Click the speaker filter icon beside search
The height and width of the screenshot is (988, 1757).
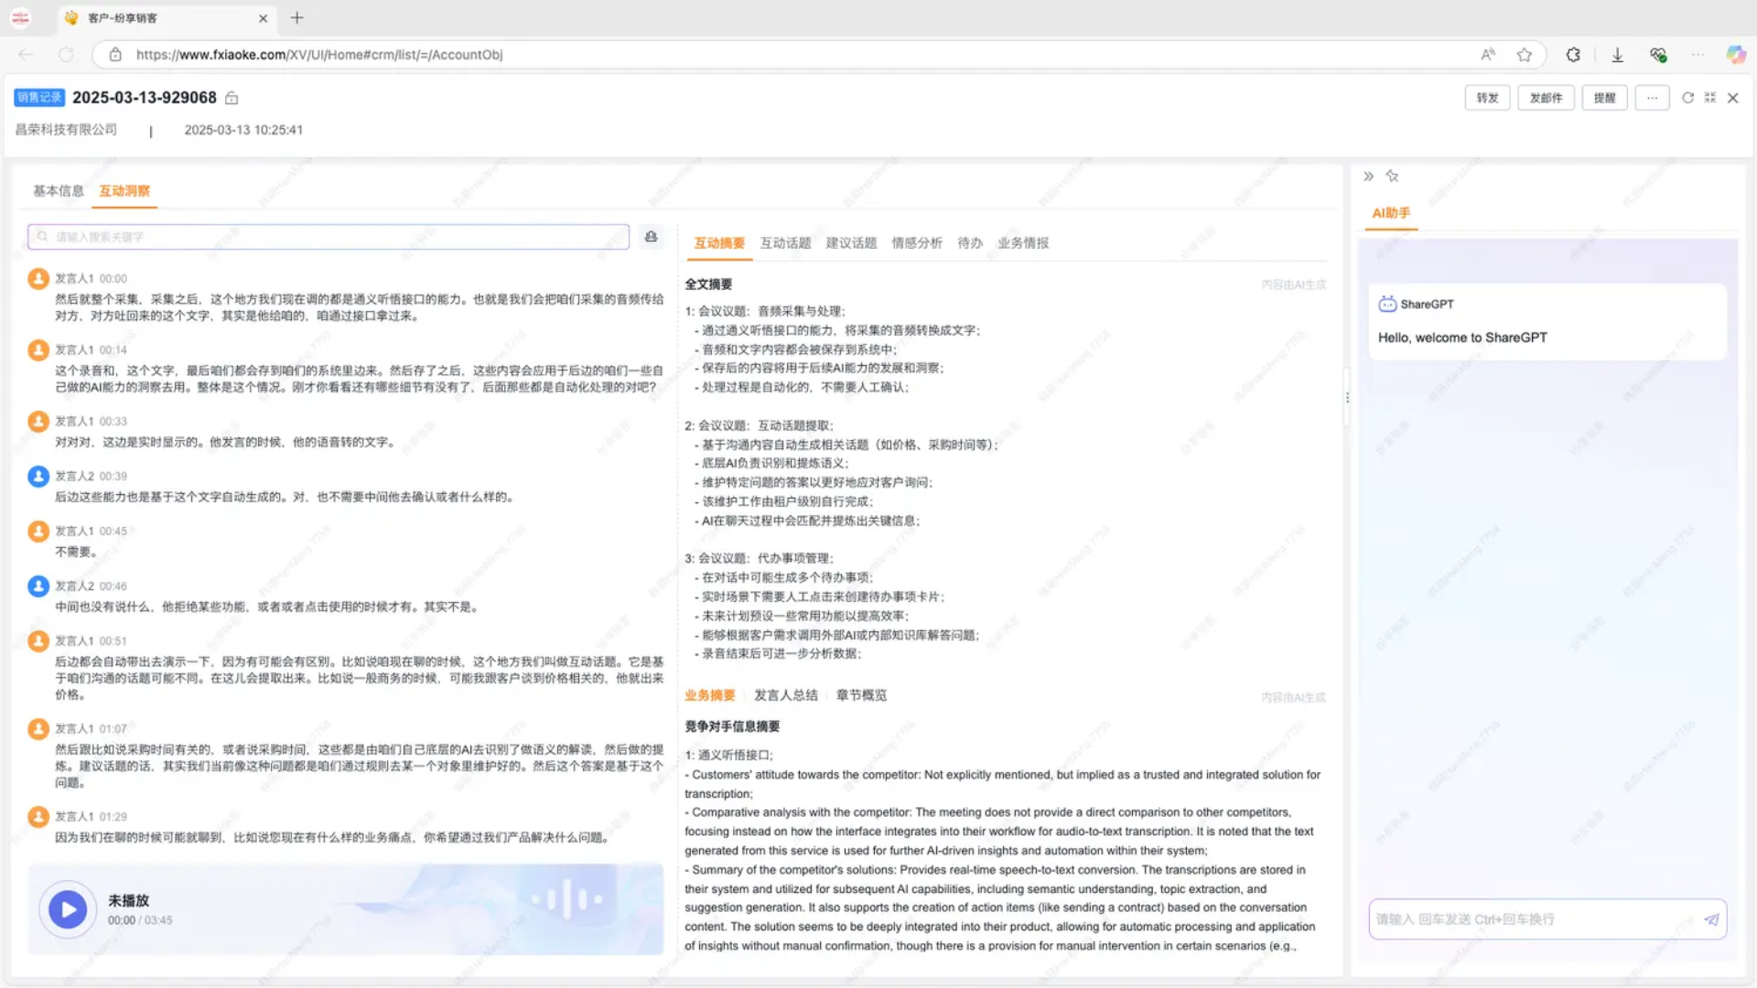pyautogui.click(x=651, y=237)
